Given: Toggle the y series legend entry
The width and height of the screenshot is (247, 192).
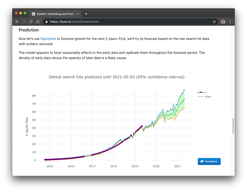Looking at the screenshot, I should point(202,92).
